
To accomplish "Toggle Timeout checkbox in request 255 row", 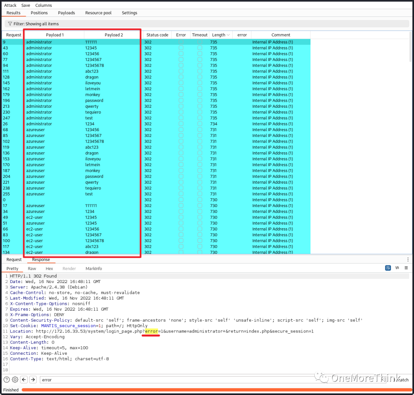I will [x=200, y=194].
